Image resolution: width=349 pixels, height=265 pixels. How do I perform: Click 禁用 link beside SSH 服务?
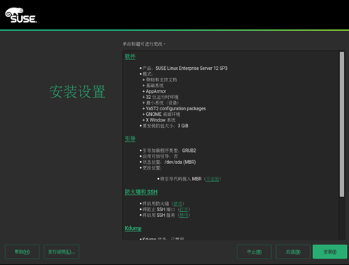pyautogui.click(x=184, y=215)
